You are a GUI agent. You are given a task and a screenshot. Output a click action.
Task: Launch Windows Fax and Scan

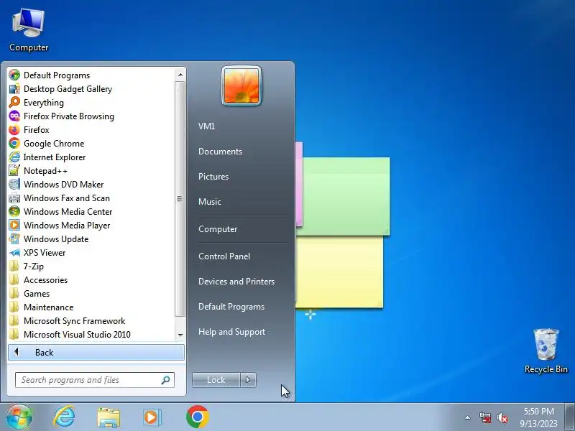click(x=91, y=198)
